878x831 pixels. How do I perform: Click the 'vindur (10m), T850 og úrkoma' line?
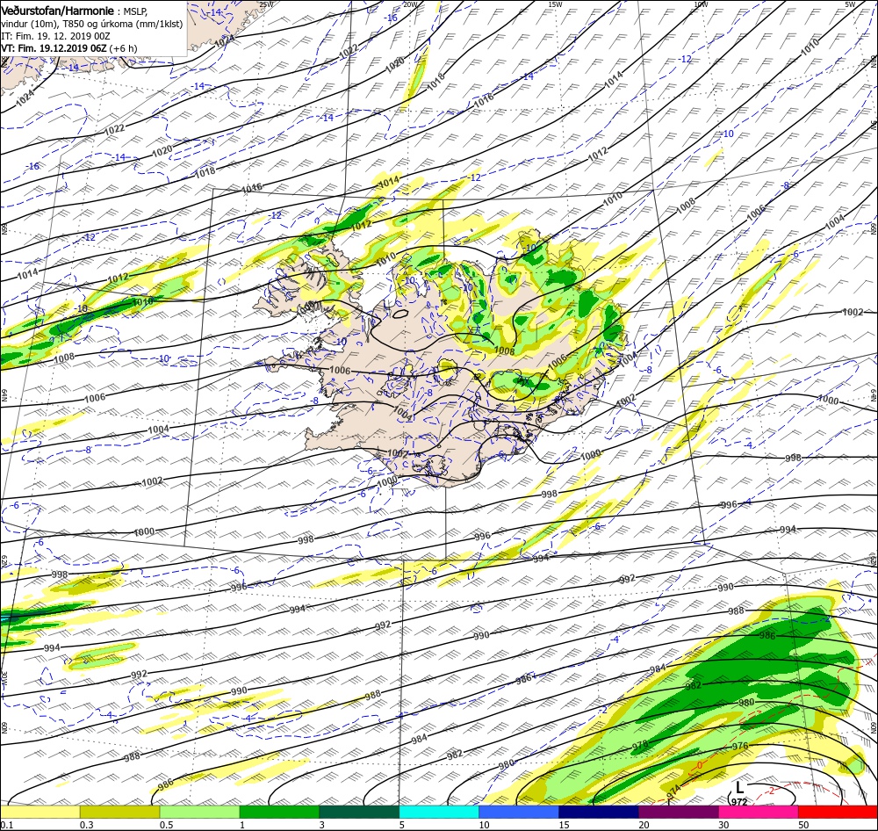point(91,24)
